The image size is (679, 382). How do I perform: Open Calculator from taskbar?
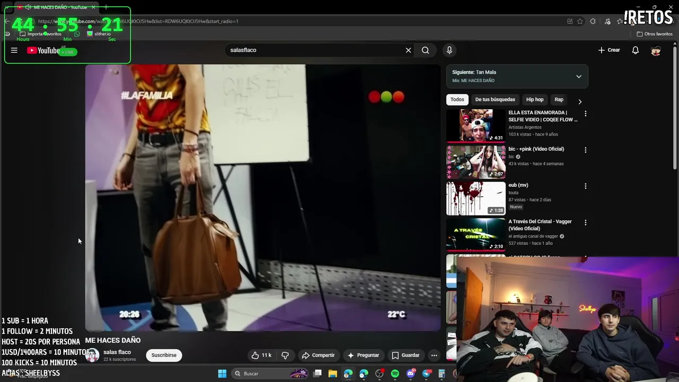pyautogui.click(x=441, y=374)
